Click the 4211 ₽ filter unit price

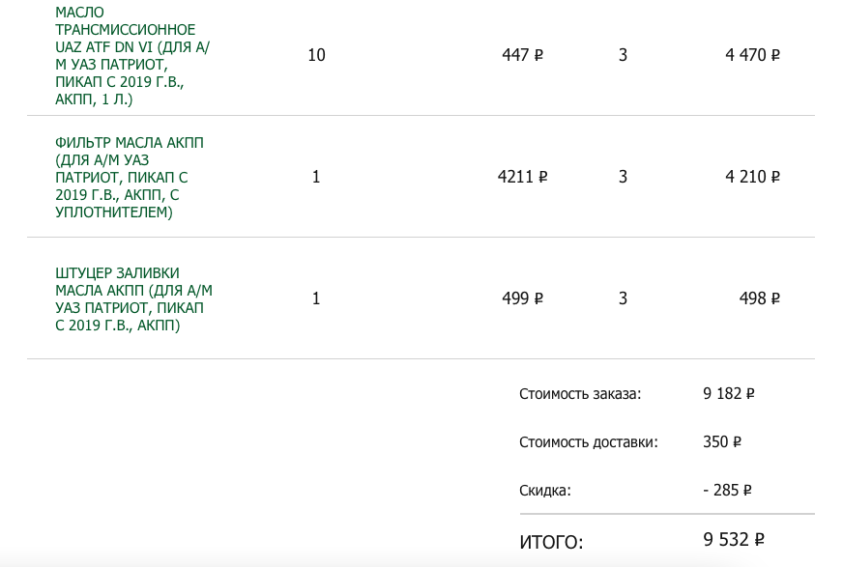point(522,178)
